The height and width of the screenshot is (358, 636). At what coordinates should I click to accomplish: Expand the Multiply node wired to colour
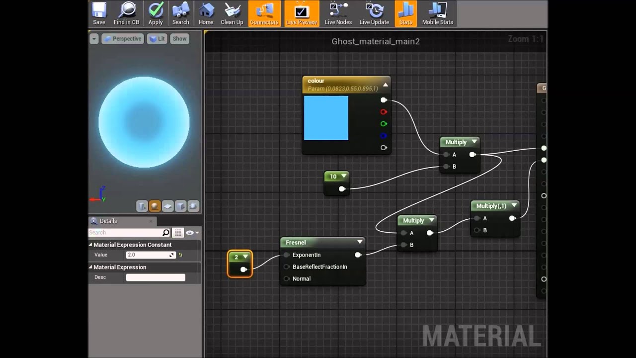coord(474,142)
